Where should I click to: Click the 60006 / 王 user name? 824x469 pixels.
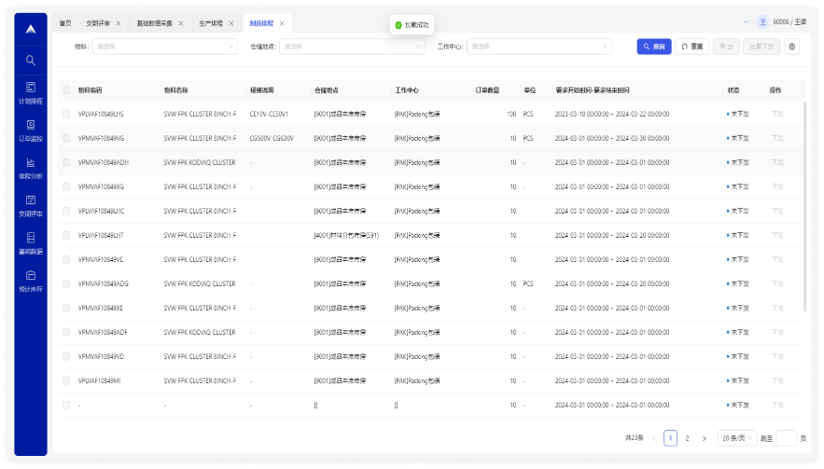[789, 22]
